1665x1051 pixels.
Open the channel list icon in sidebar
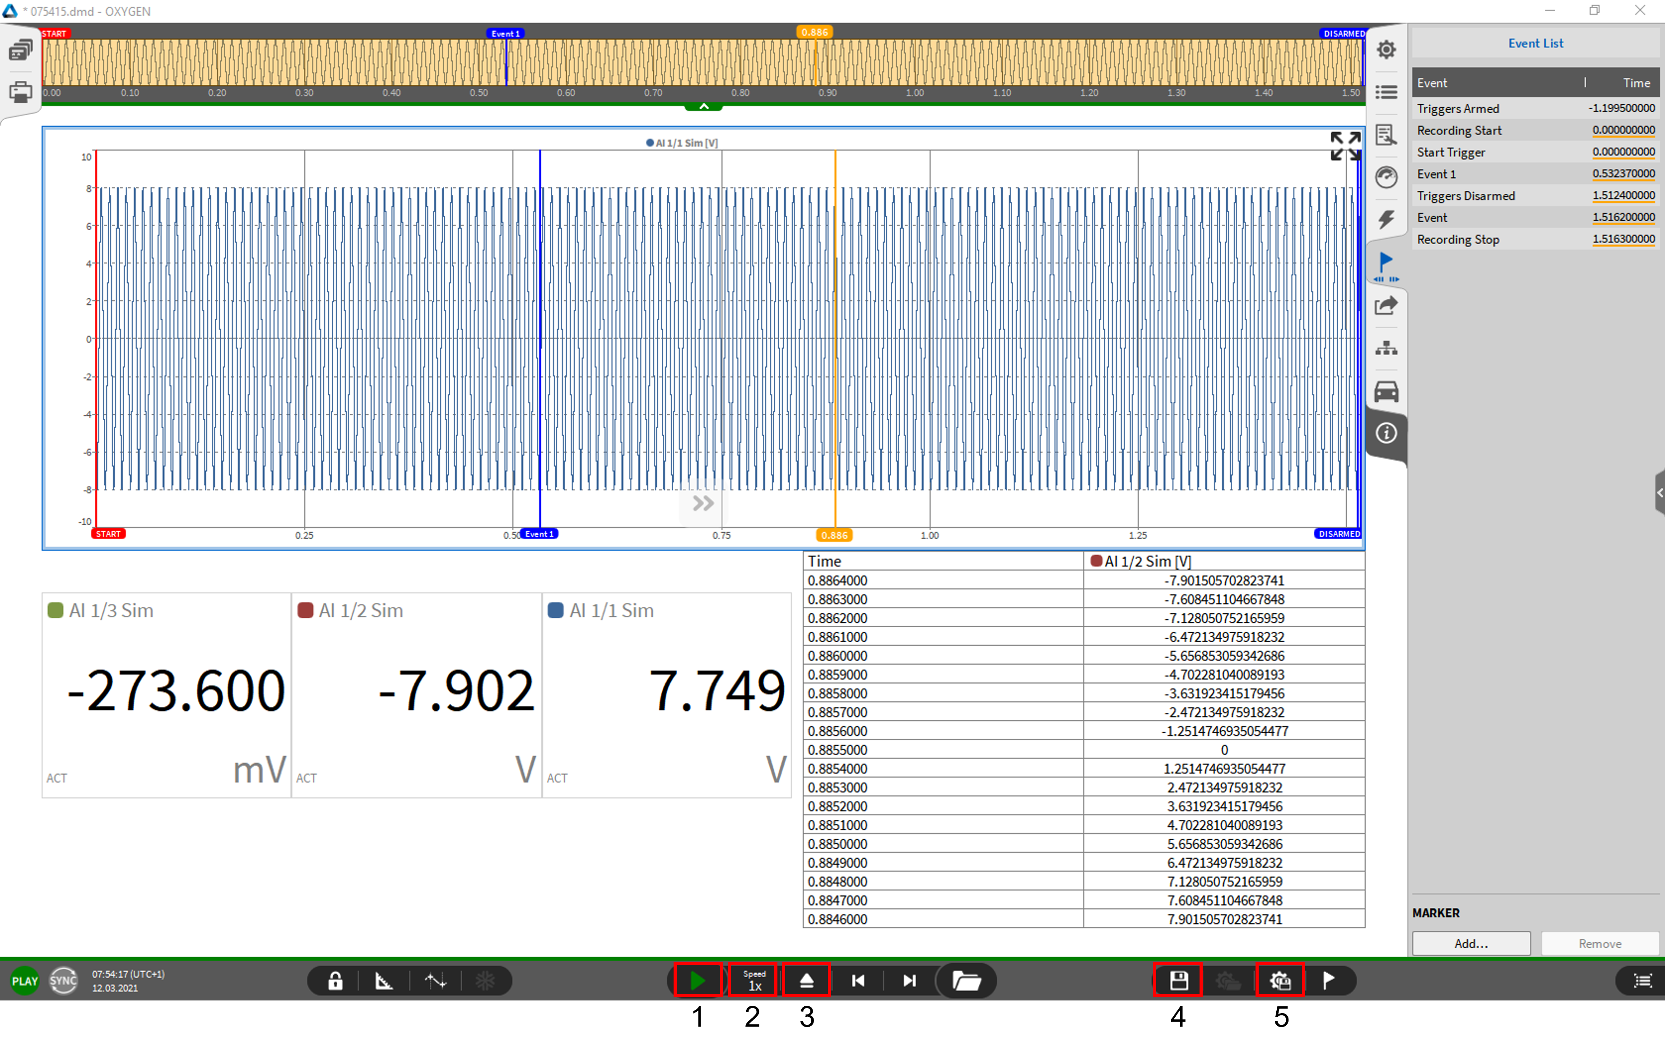tap(1386, 92)
